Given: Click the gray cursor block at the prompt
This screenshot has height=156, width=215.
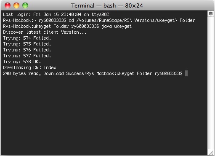Looking at the screenshot, I should click(186, 73).
